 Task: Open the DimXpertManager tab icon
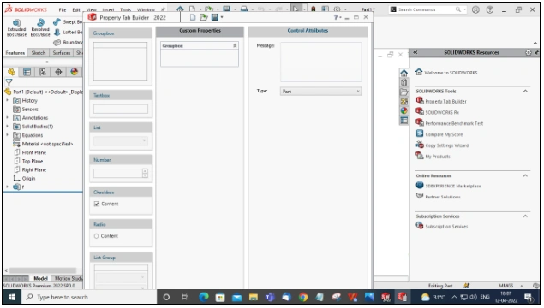pos(58,72)
